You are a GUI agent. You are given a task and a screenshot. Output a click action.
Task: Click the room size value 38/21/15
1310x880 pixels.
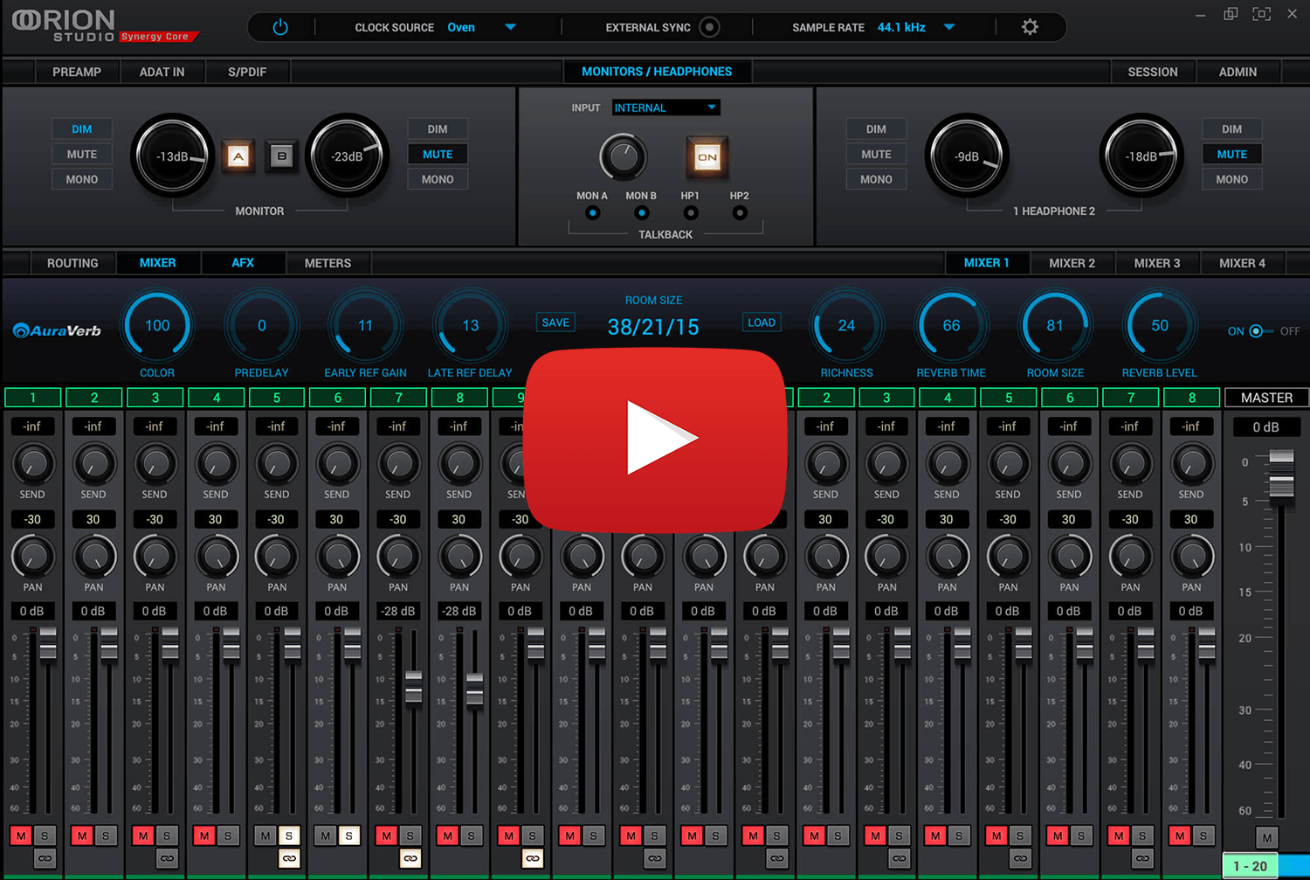click(x=653, y=327)
